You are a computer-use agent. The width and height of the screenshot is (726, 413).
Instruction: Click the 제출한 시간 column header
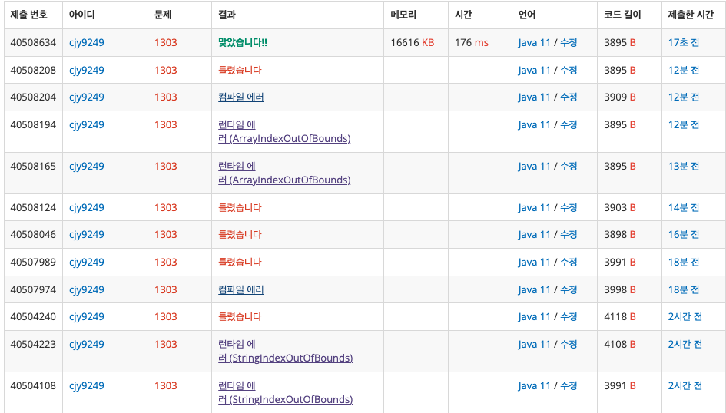pos(691,15)
